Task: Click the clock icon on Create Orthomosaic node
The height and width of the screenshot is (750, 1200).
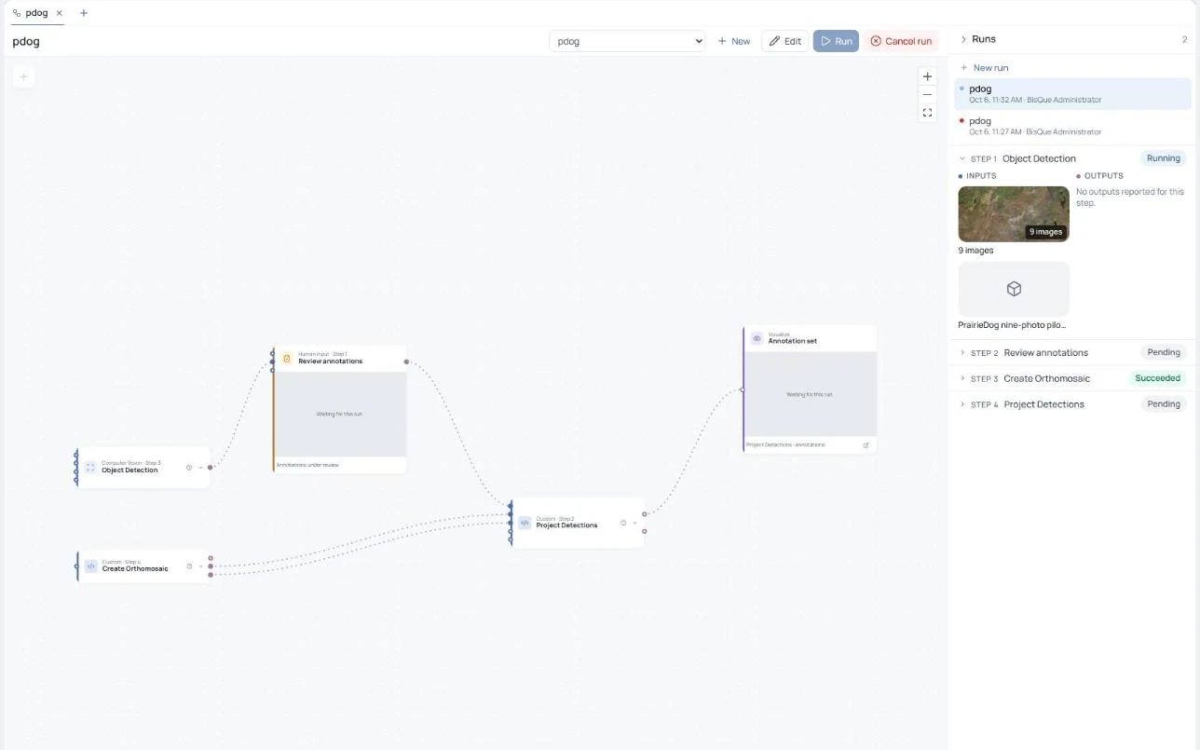Action: pos(189,566)
